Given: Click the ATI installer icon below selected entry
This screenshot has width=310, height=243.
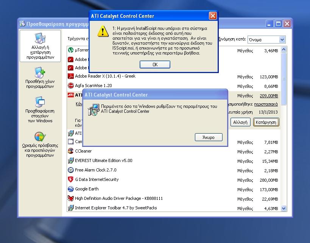Looking at the screenshot, I should point(70,133).
